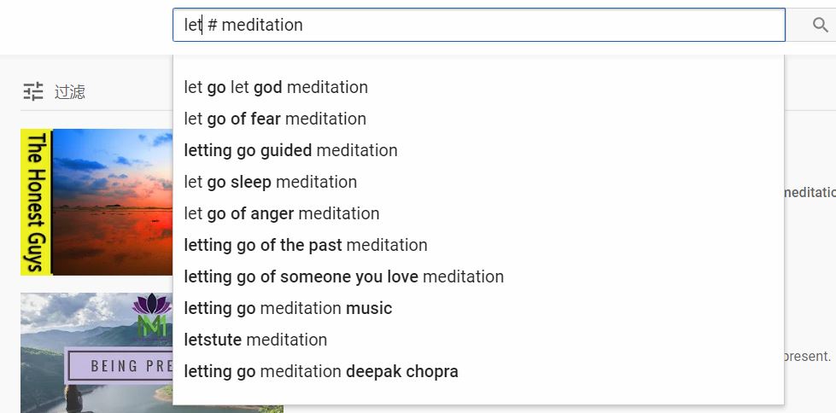Click inside the search text field
Screen dimensions: 836x413
pyautogui.click(x=478, y=26)
